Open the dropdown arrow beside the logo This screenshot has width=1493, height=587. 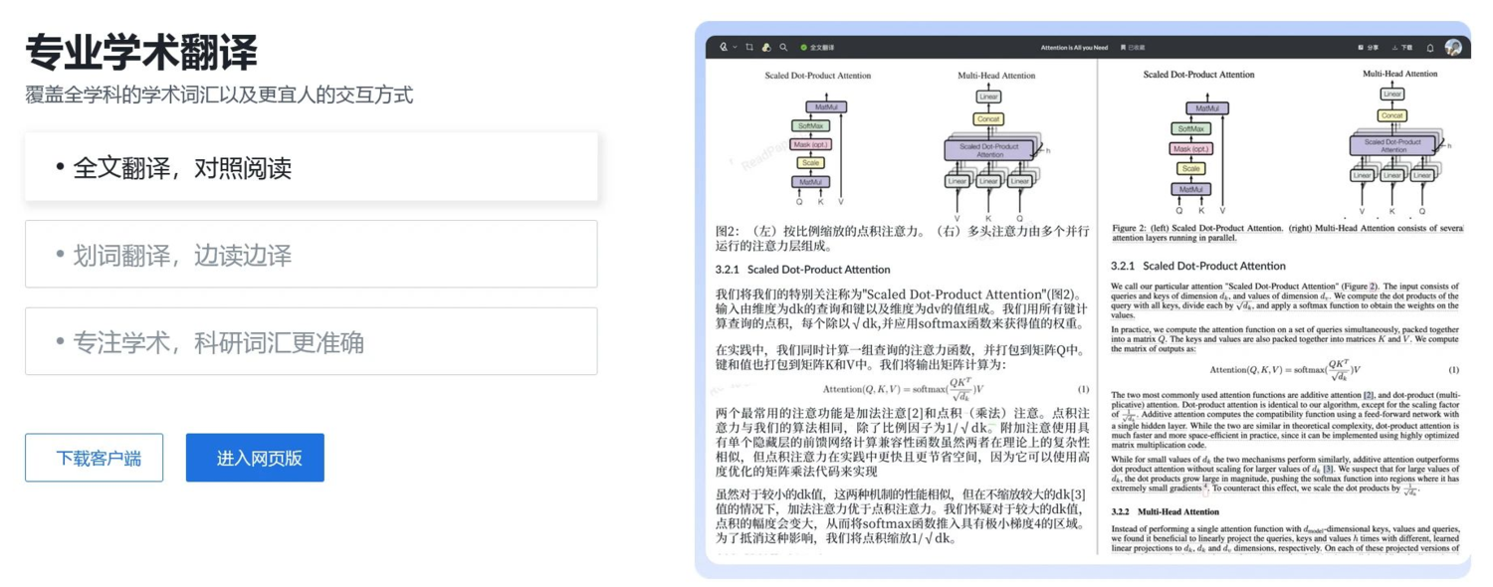coord(735,47)
